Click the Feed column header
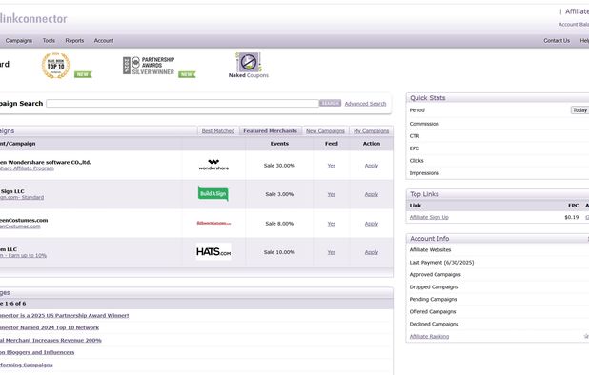589x375 pixels. [x=332, y=144]
